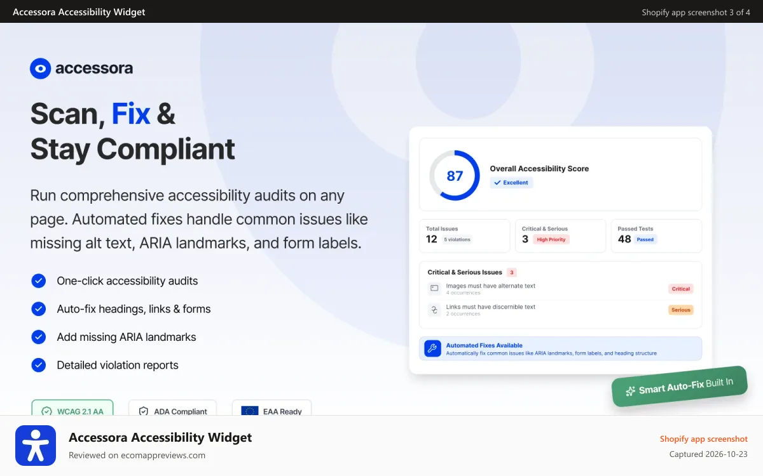Click the Passed tag next to 48
This screenshot has width=763, height=476.
click(645, 239)
